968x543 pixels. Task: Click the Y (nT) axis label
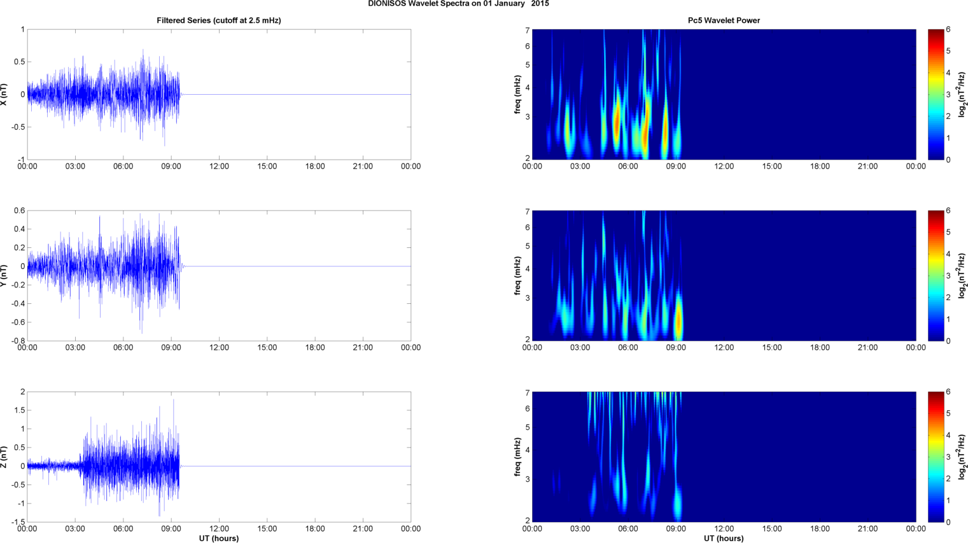tap(4, 275)
